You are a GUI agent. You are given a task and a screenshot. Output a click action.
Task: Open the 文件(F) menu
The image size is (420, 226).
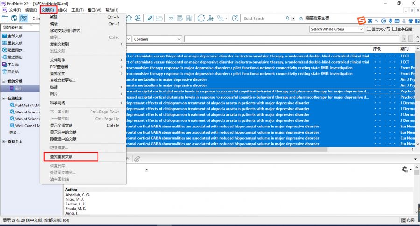click(15, 10)
